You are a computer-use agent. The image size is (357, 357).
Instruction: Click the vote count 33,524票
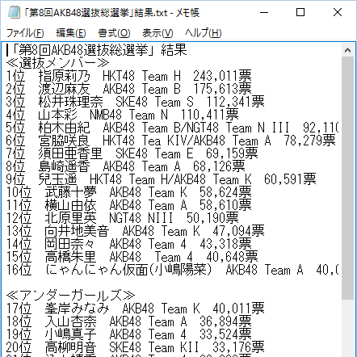pos(225,334)
